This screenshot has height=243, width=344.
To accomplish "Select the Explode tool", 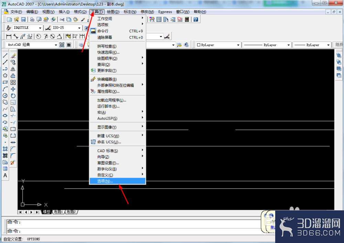I will [x=13, y=162].
